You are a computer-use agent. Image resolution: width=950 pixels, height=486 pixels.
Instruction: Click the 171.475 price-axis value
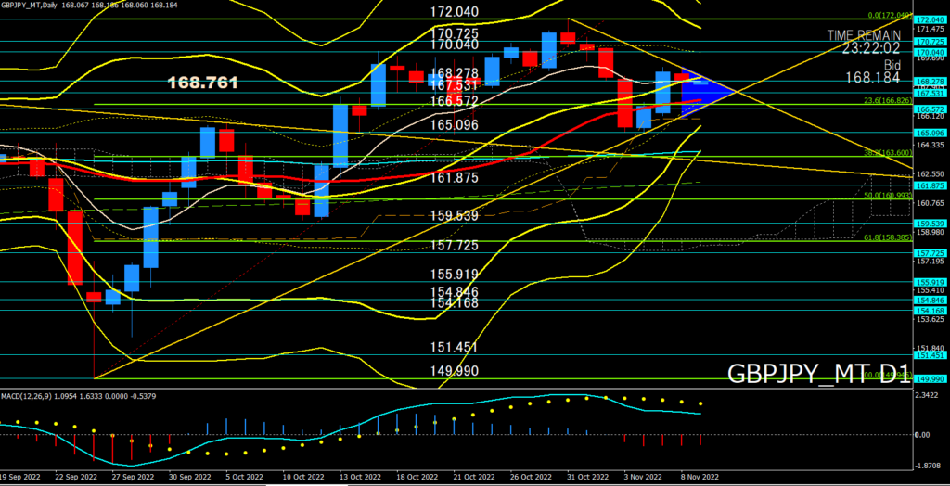click(931, 29)
